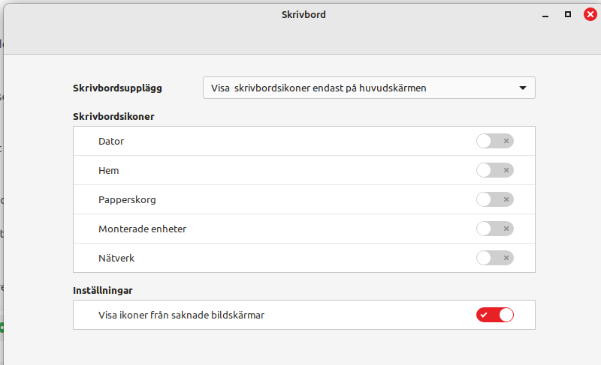The width and height of the screenshot is (601, 365).
Task: Enable the Monterade enheter switch
Action: point(494,229)
